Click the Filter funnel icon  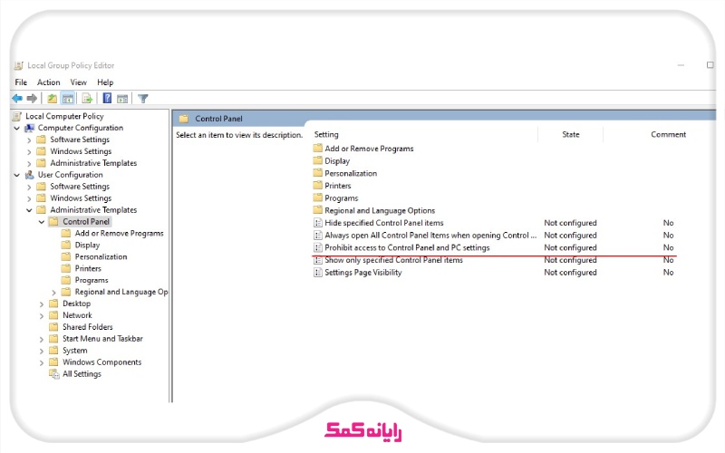pyautogui.click(x=142, y=99)
